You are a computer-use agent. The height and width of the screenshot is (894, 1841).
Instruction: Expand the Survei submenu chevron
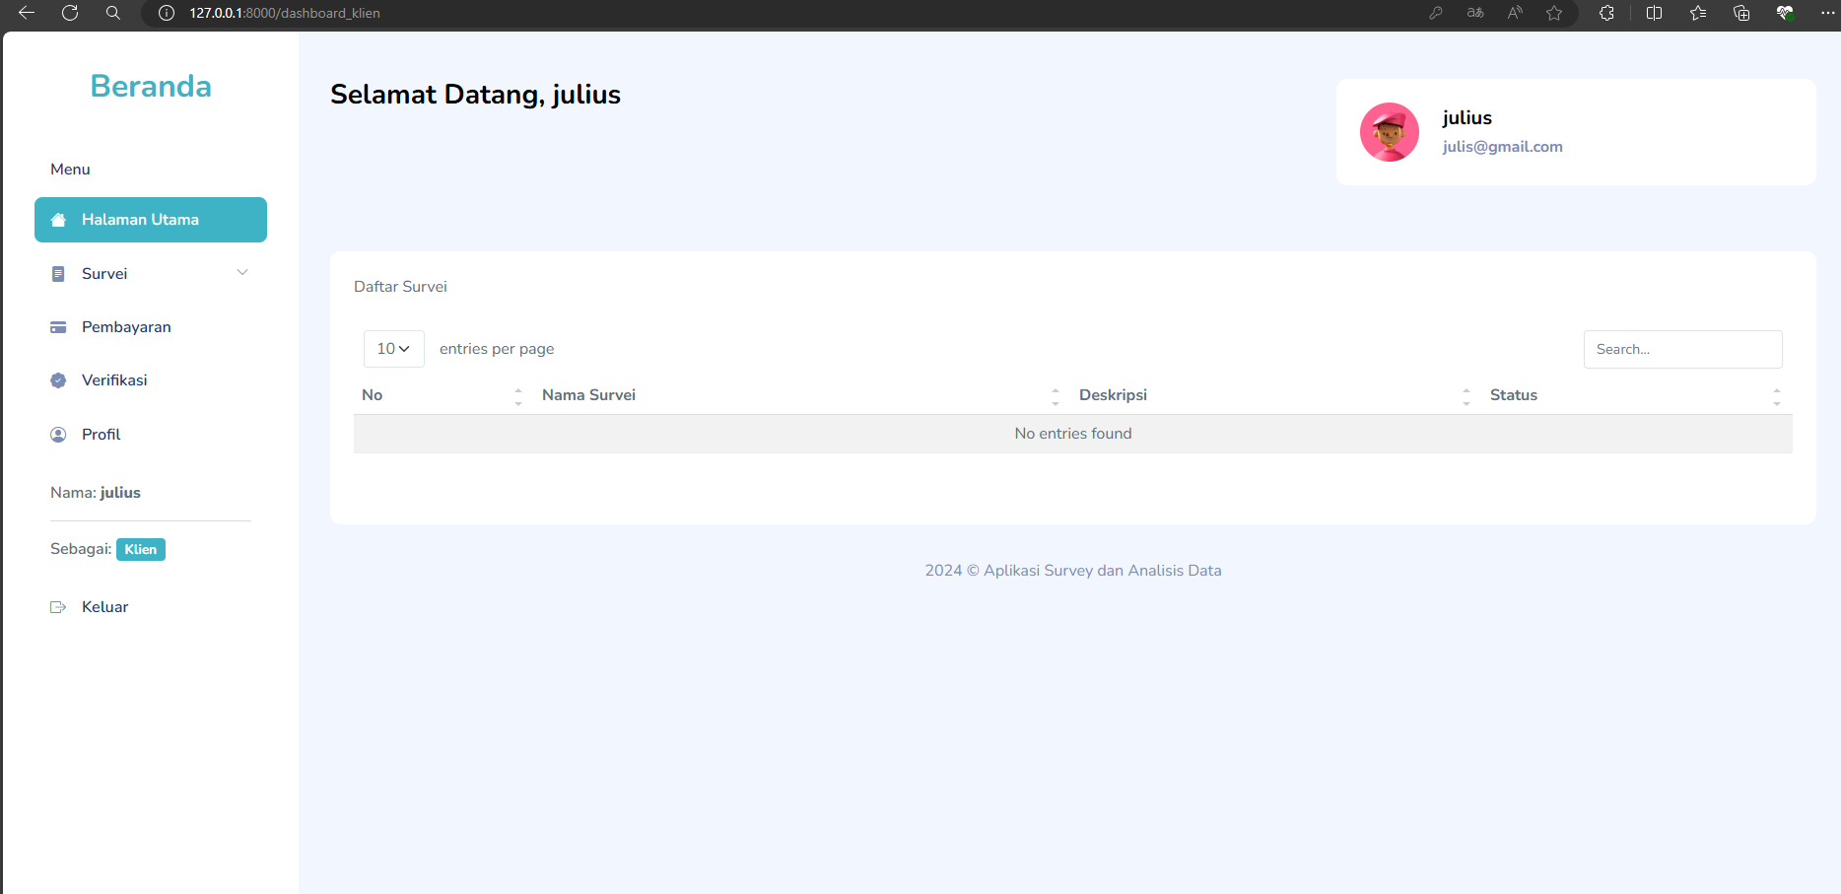(242, 273)
